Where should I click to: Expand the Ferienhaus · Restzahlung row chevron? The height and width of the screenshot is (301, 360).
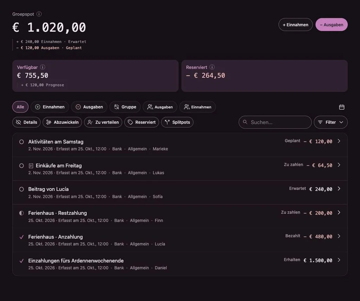339,212
